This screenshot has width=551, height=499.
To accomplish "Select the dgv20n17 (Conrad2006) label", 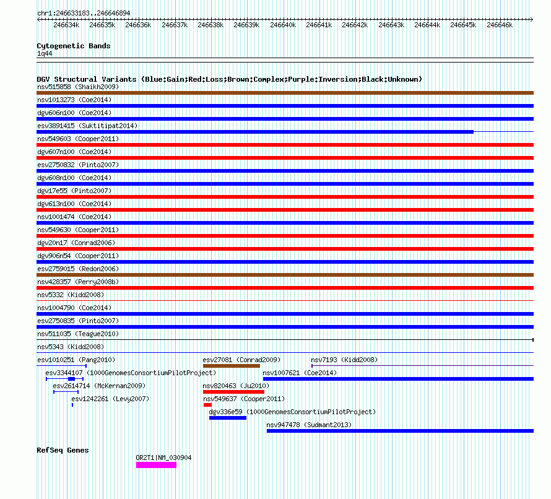I will [76, 243].
